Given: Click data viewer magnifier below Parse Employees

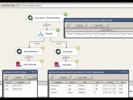Looking at the screenshot, I should pos(26,57).
